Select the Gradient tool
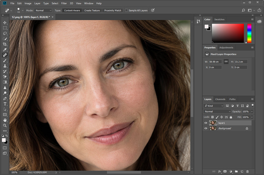The image size is (264, 175). [5, 82]
